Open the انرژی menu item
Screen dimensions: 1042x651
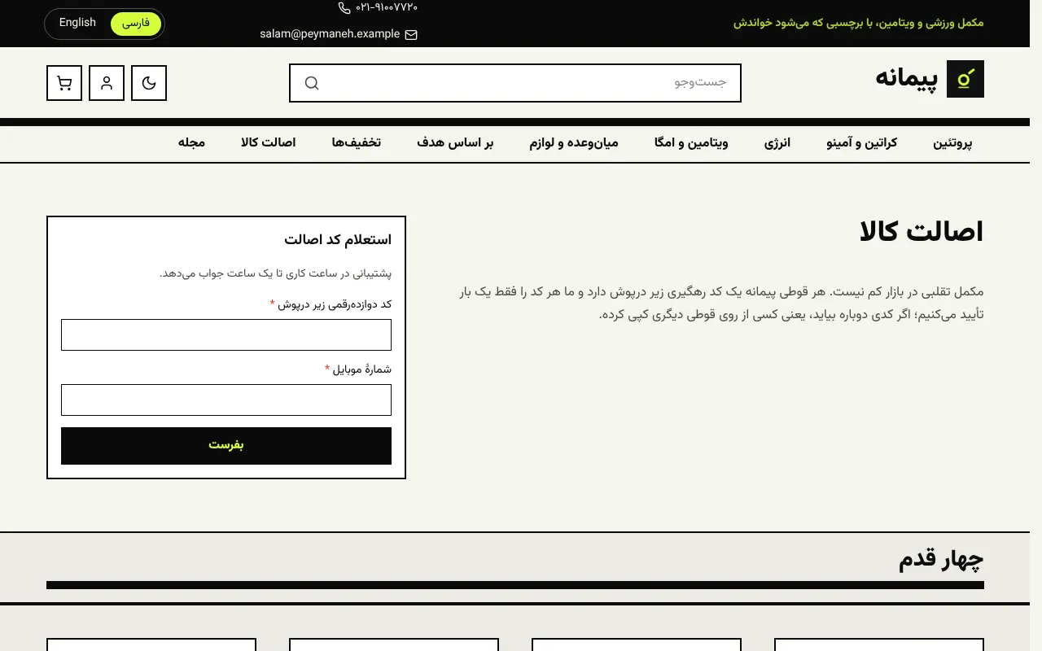tap(777, 143)
